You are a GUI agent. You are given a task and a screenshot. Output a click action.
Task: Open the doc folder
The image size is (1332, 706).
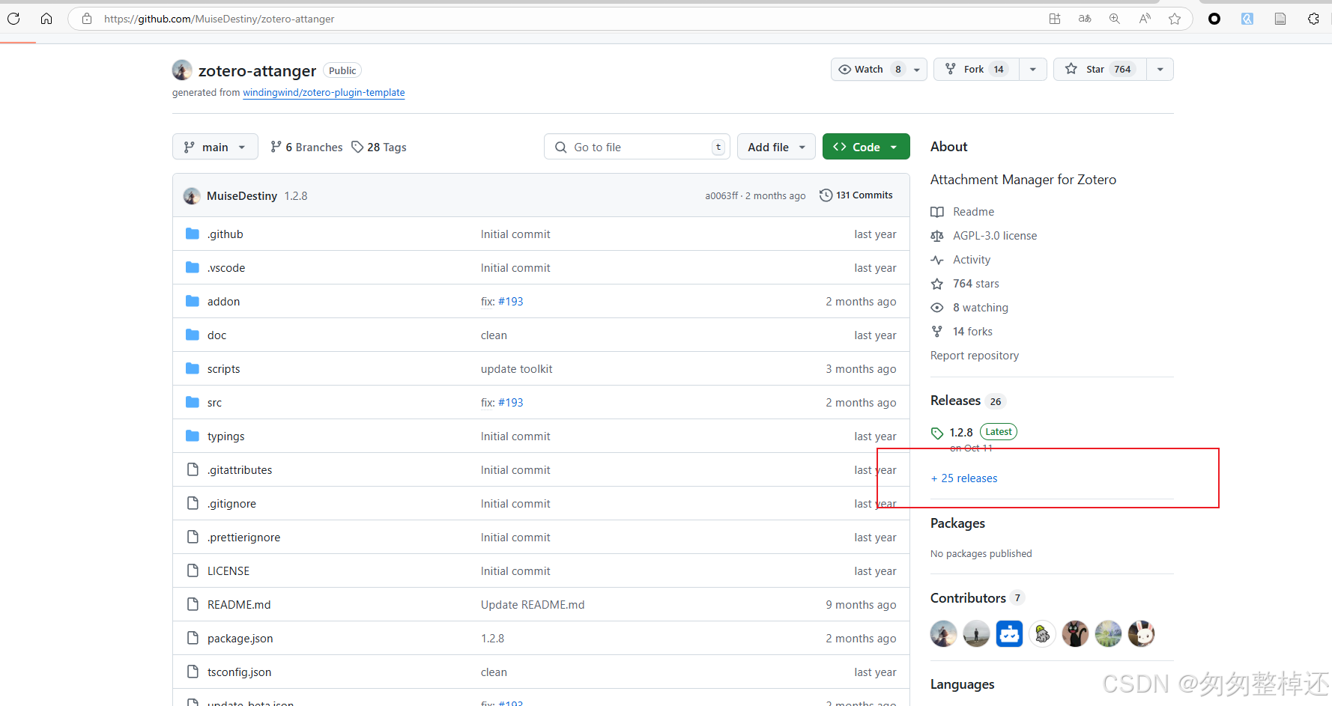(217, 335)
